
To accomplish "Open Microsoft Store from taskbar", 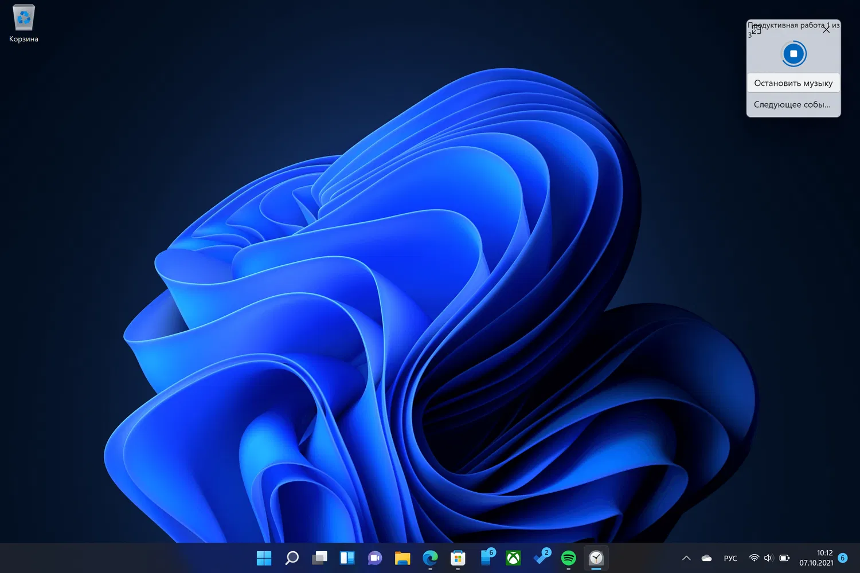I will point(458,558).
